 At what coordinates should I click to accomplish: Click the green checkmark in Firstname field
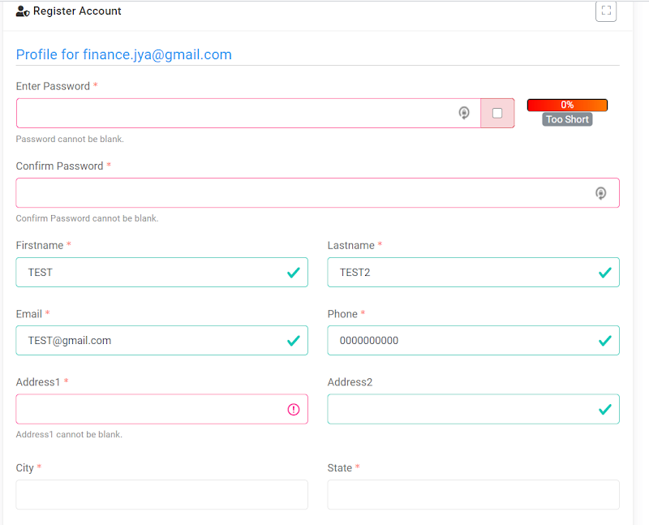[x=294, y=273]
